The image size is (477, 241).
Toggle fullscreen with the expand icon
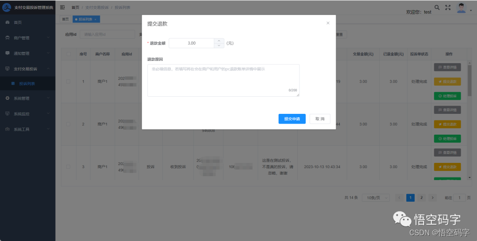[x=448, y=8]
